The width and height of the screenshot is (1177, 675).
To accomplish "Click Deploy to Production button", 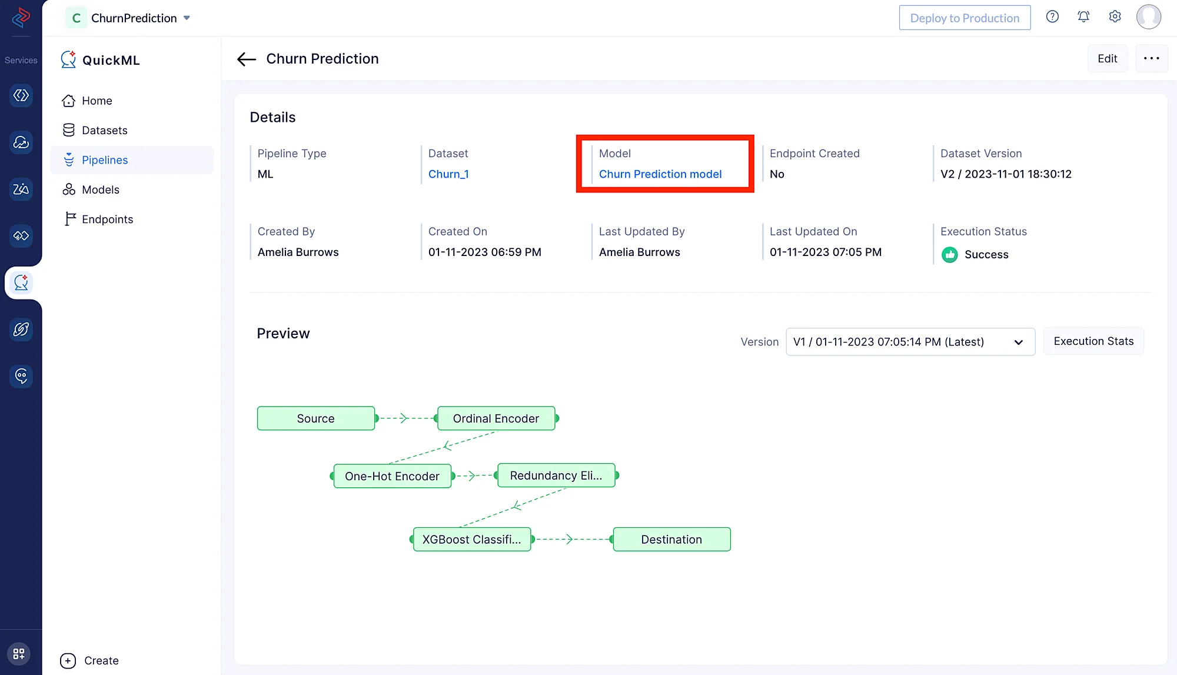I will click(x=964, y=18).
